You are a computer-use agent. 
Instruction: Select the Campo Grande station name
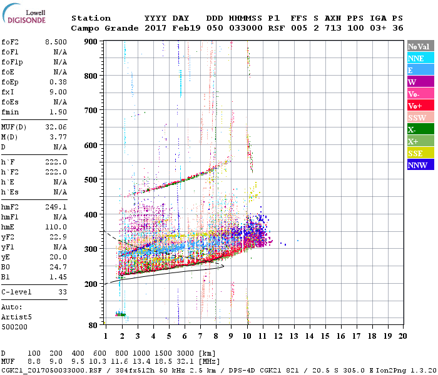coord(104,28)
